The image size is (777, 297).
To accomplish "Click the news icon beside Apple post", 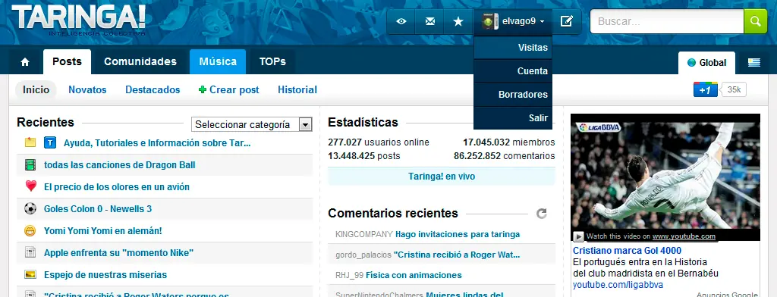I will pyautogui.click(x=30, y=252).
